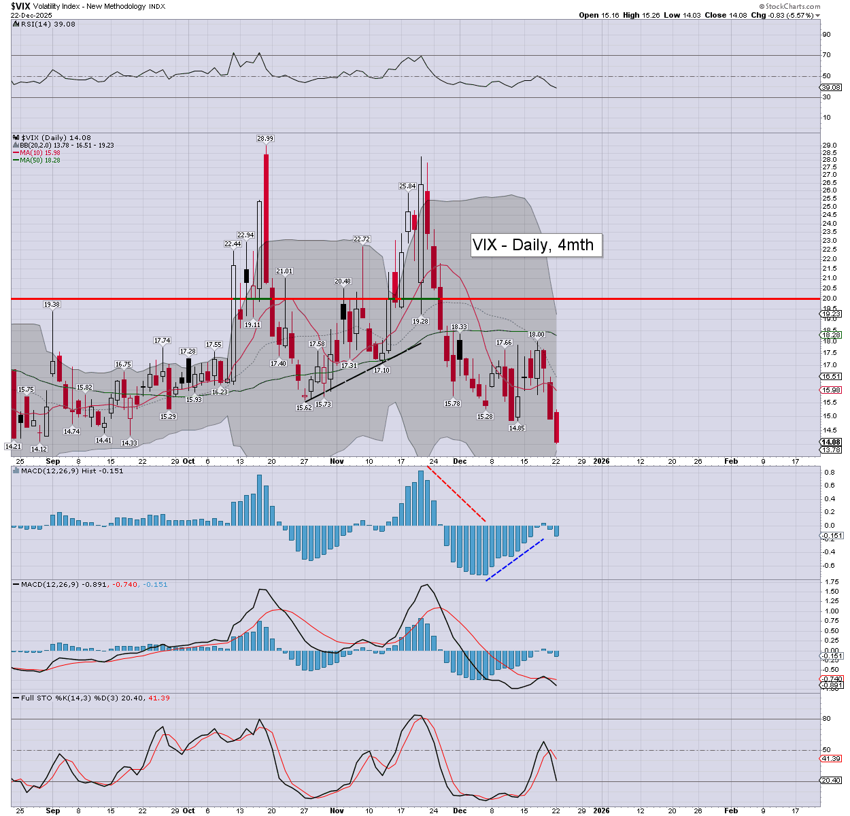850x816 pixels.
Task: Click the green MA(50) legend swatch
Action: coord(16,160)
